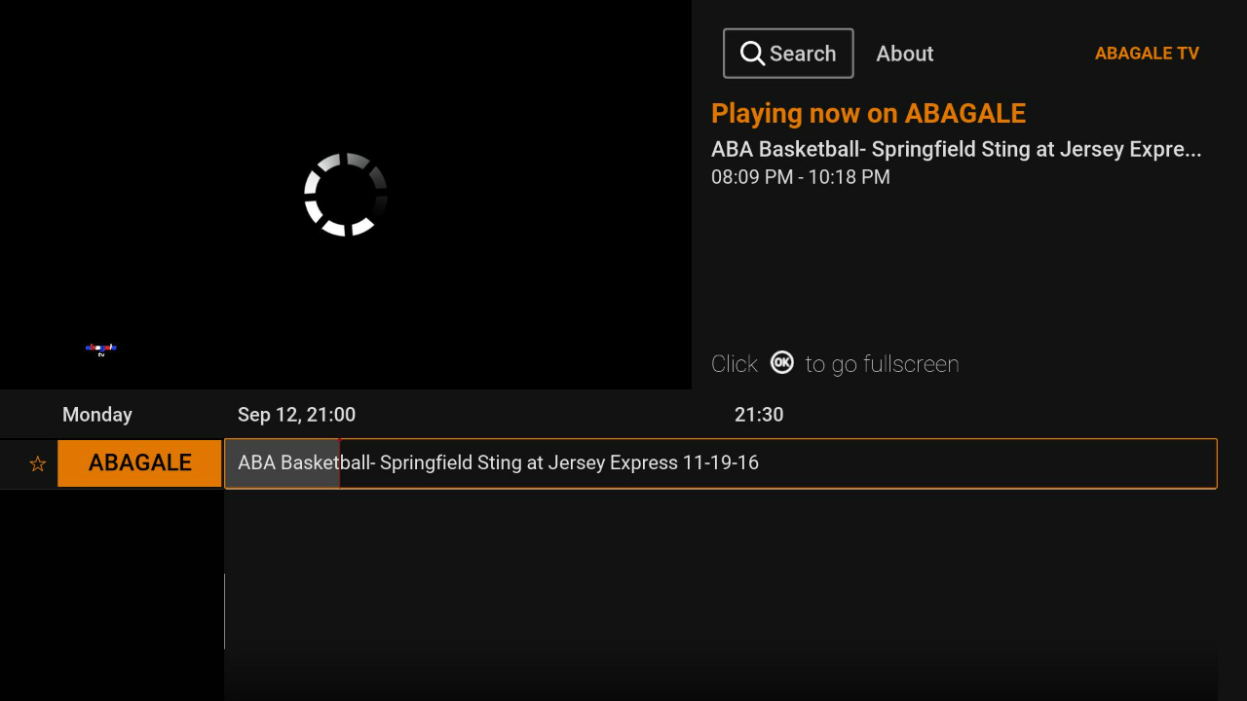The height and width of the screenshot is (701, 1247).
Task: Click the OK button icon in fullscreen hint
Action: 781,362
